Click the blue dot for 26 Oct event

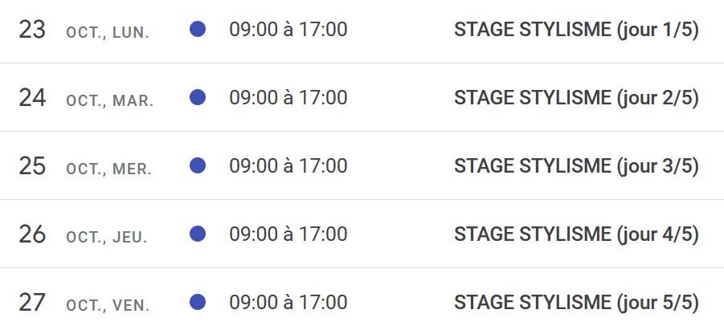tap(198, 234)
